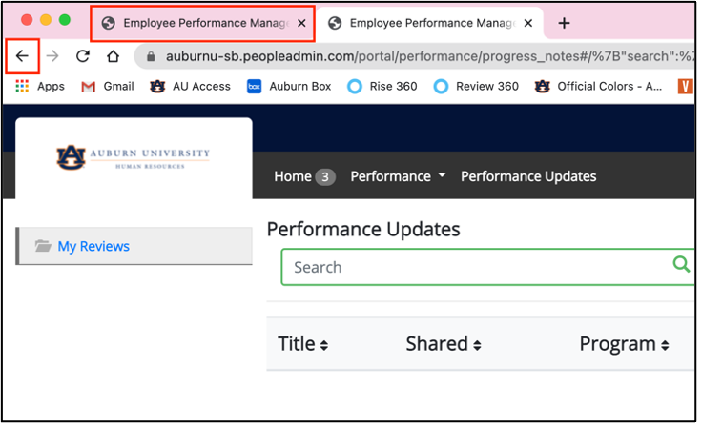The width and height of the screenshot is (702, 428).
Task: Sort the table by Title column
Action: pyautogui.click(x=303, y=344)
